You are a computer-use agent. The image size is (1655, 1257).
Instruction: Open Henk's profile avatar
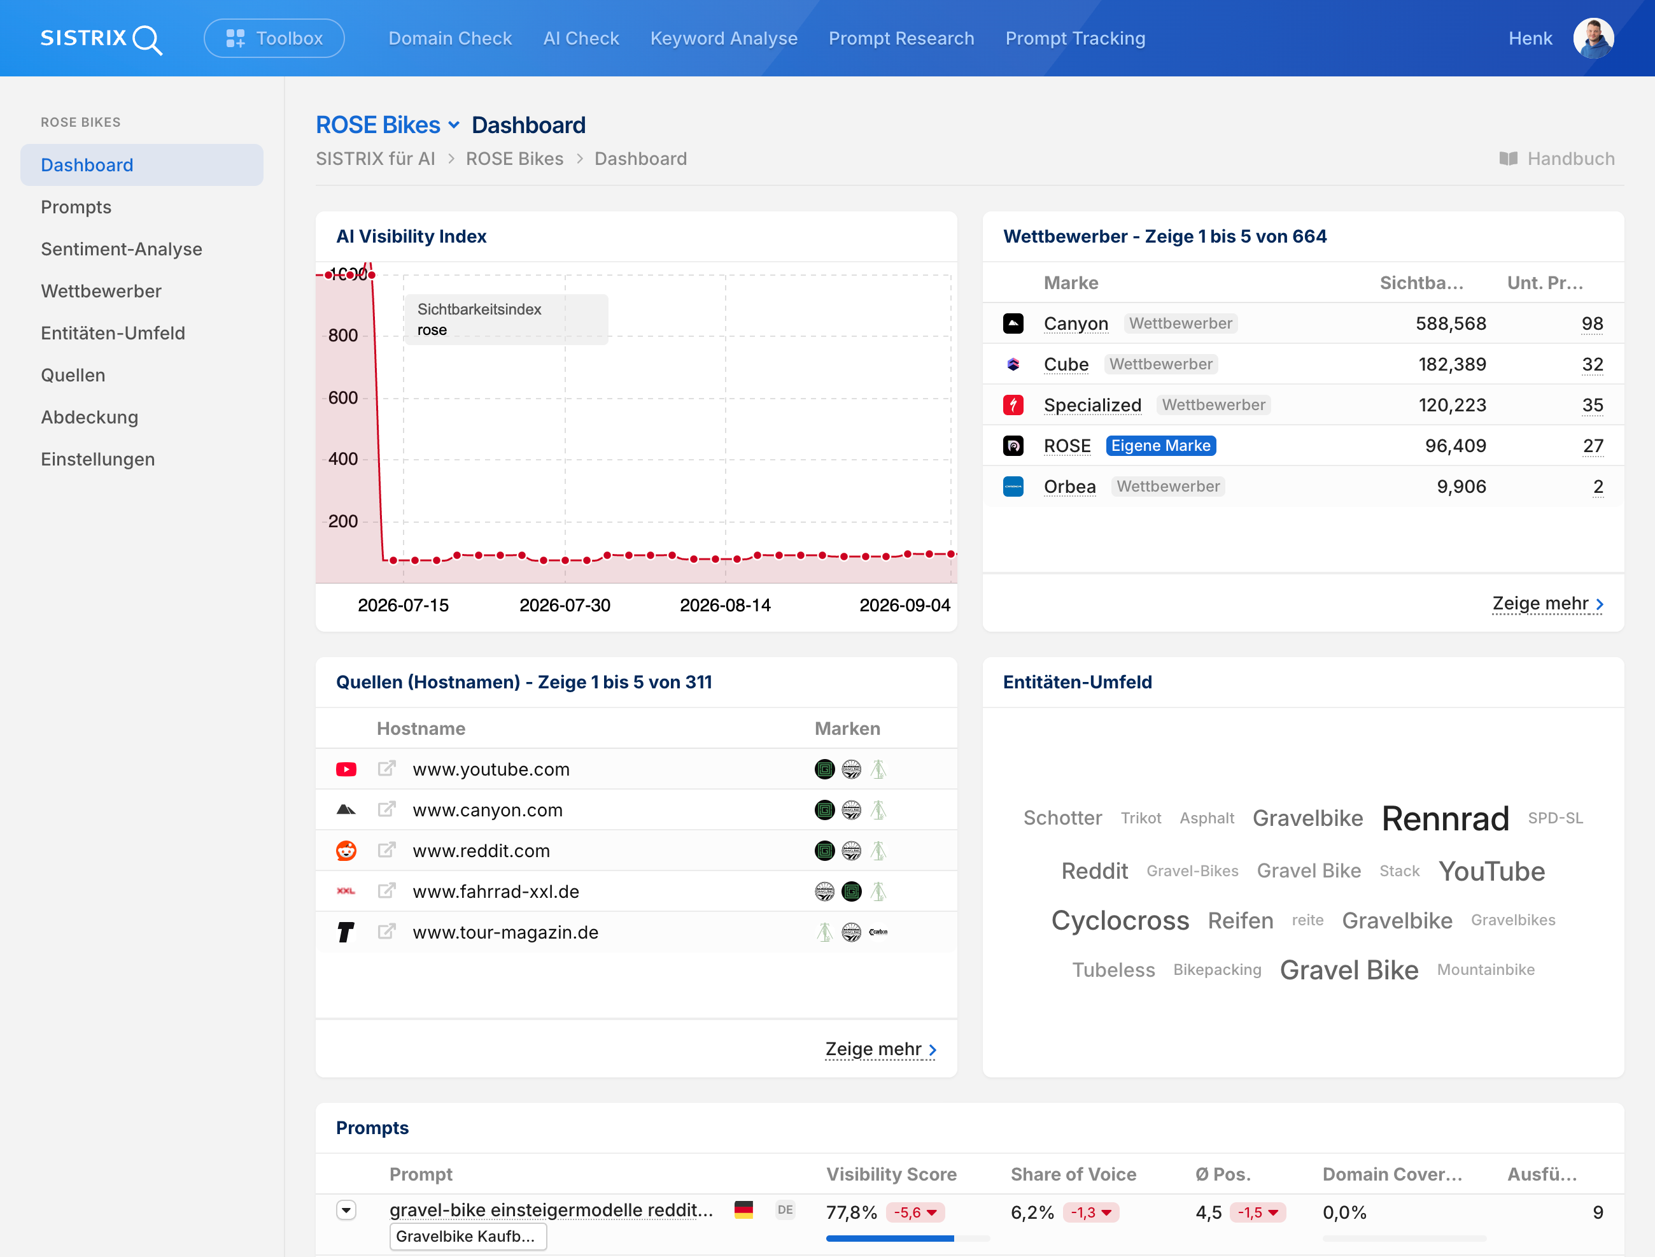click(x=1593, y=38)
